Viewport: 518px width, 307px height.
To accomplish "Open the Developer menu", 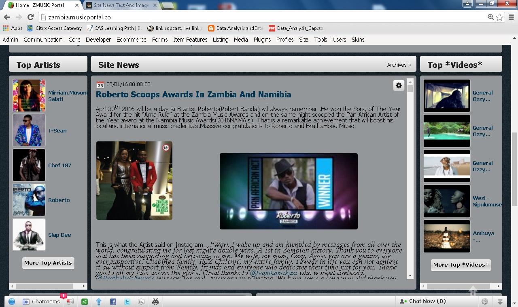I will coord(98,40).
